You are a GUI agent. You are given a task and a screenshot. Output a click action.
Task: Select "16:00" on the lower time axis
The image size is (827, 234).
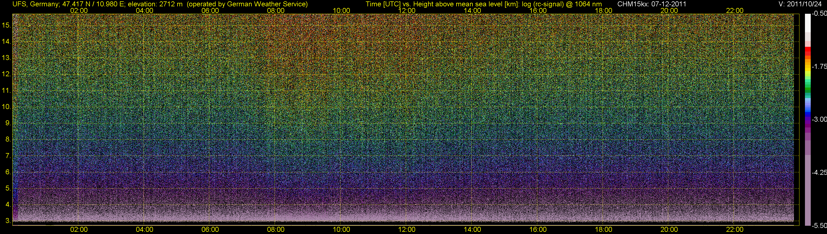point(538,230)
